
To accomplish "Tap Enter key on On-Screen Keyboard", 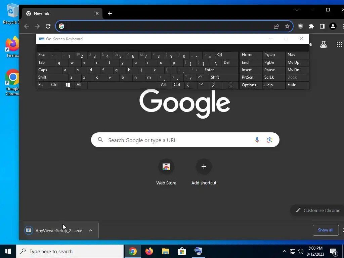I will point(220,70).
